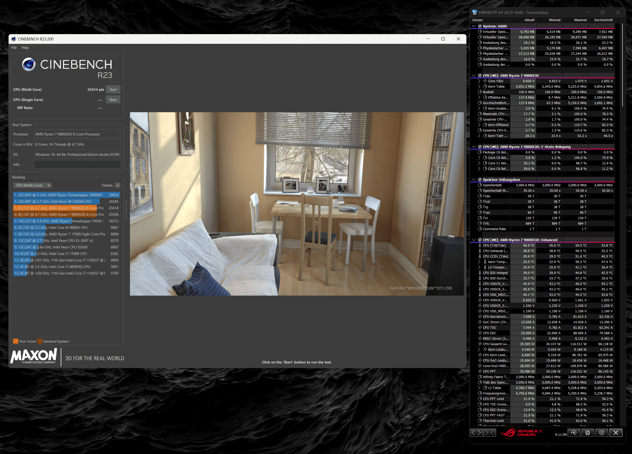Click the HWiNFO title bar app icon
The height and width of the screenshot is (454, 632).
click(474, 12)
